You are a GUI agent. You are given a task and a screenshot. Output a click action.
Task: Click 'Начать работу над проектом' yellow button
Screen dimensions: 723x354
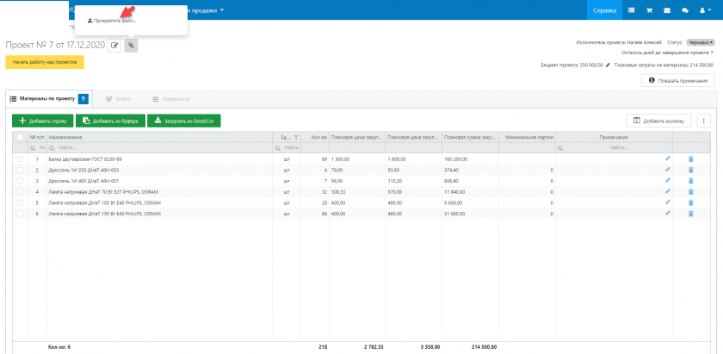pyautogui.click(x=44, y=62)
